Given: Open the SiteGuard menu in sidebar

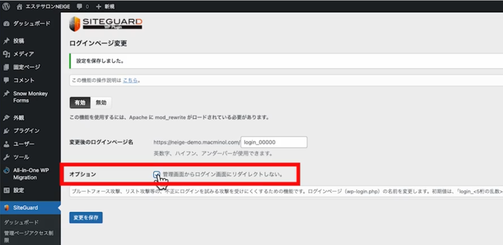Looking at the screenshot, I should tap(25, 208).
